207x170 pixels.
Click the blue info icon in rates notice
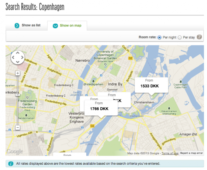coord(11,164)
